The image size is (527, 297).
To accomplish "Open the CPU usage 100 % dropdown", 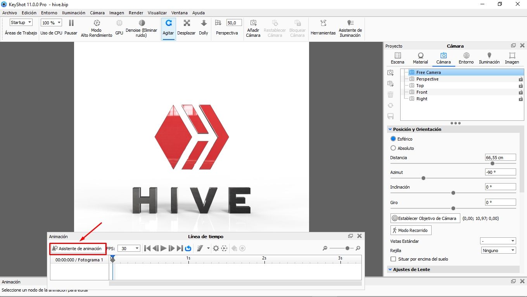I will click(x=51, y=22).
